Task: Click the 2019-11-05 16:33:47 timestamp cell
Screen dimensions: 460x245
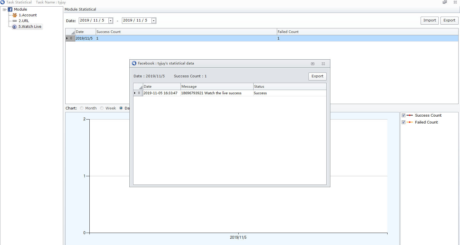Action: click(x=162, y=93)
